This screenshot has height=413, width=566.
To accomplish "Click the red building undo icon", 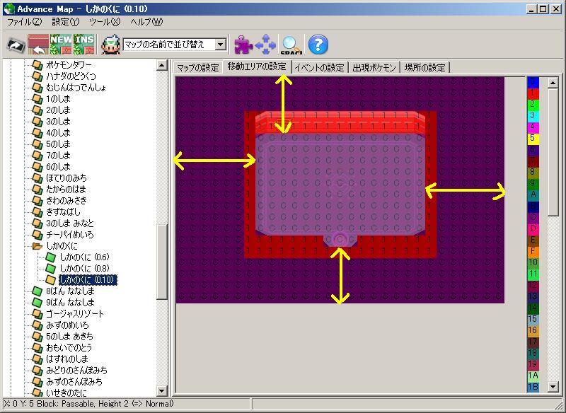I will 37,45.
